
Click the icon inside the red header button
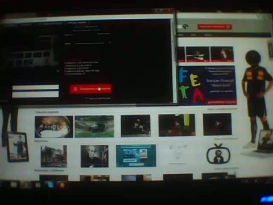(x=228, y=27)
